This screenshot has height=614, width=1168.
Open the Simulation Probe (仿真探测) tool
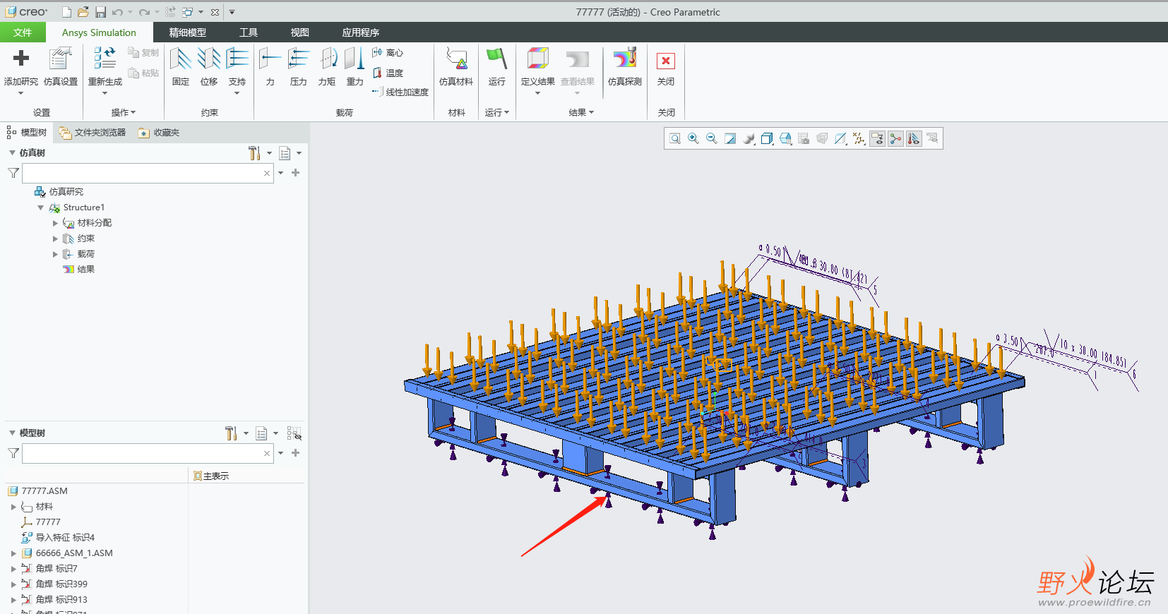(x=625, y=66)
